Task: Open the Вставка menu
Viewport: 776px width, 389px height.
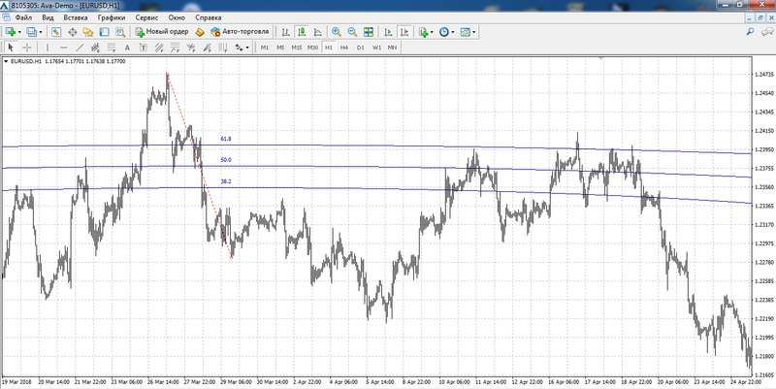Action: point(76,17)
